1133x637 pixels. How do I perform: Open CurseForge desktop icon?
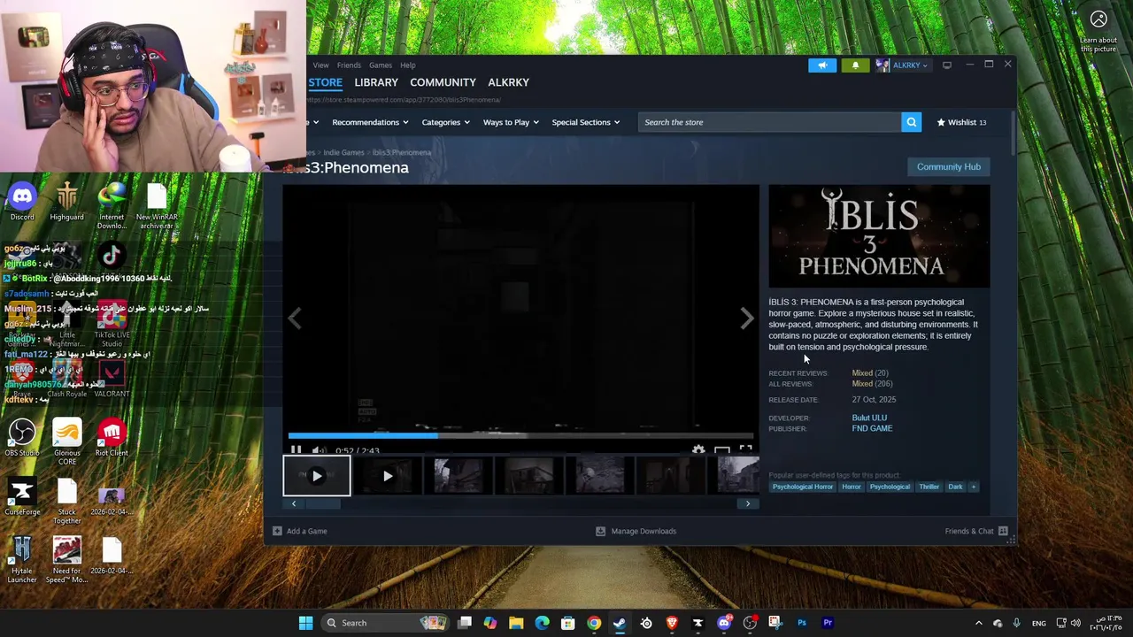[x=22, y=496]
